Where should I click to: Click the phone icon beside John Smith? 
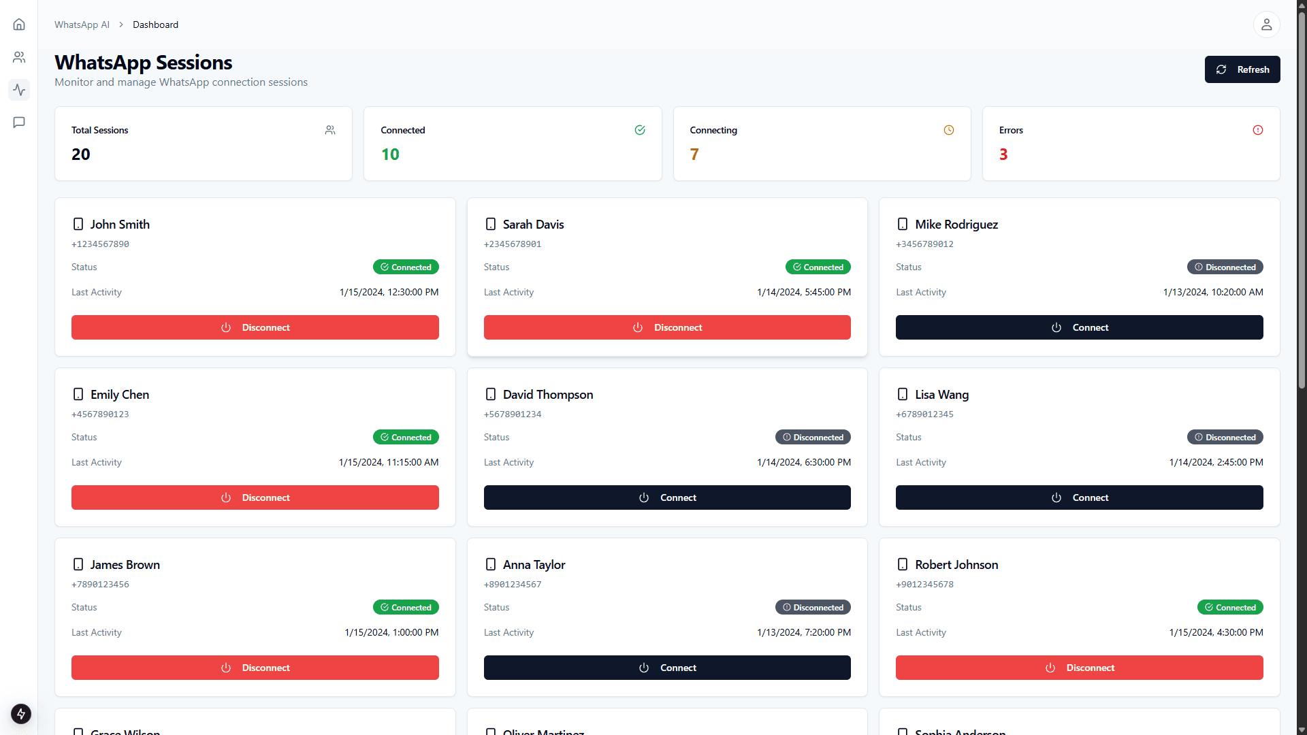coord(78,224)
